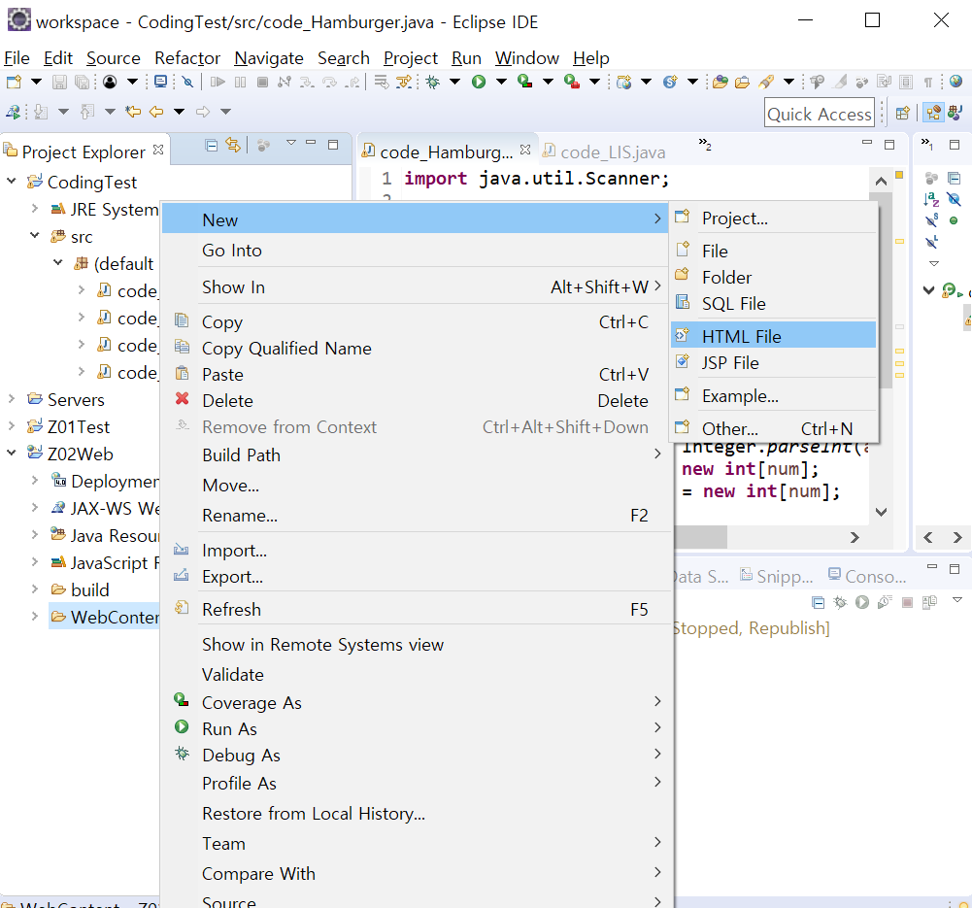The width and height of the screenshot is (972, 908).
Task: Expand the Z01Test project node
Action: [x=11, y=426]
